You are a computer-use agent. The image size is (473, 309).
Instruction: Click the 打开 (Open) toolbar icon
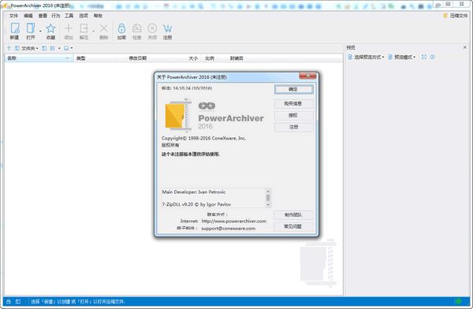[31, 28]
